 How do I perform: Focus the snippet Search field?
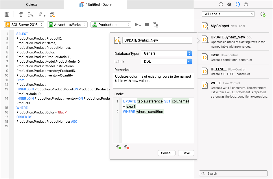coord(233,174)
